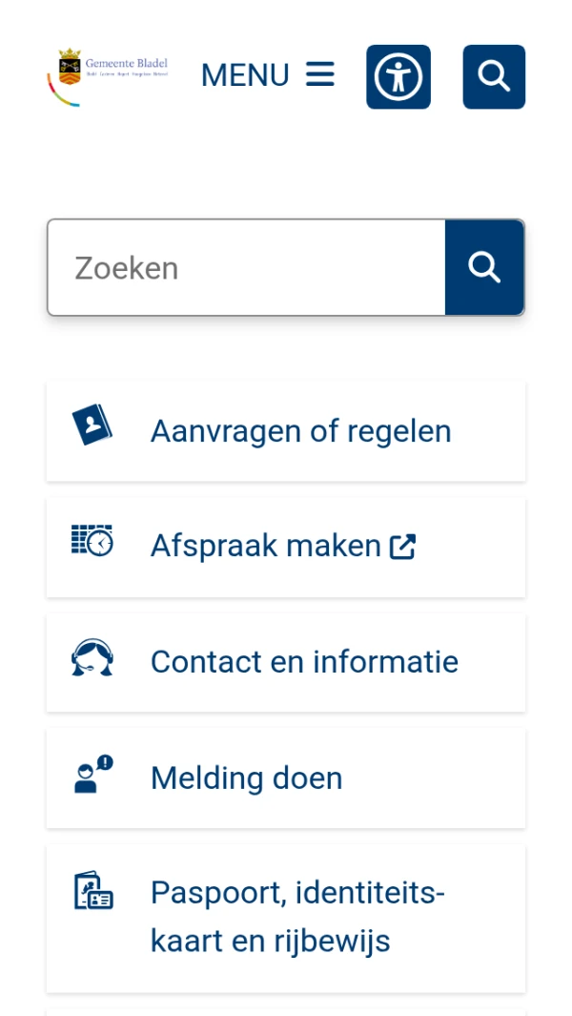
Task: Click the Melding doen person alert icon
Action: tap(92, 774)
